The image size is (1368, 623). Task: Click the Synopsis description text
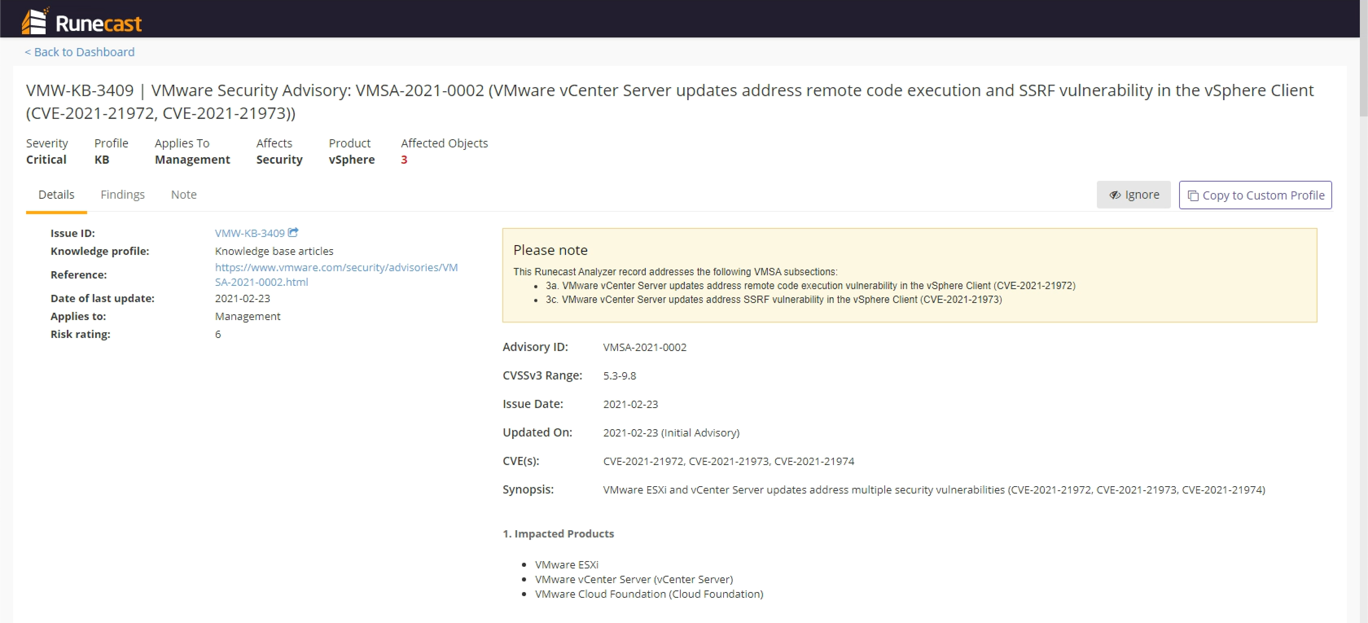click(934, 490)
